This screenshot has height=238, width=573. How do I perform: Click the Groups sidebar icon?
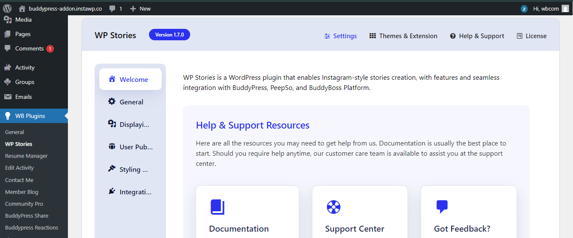pyautogui.click(x=8, y=82)
